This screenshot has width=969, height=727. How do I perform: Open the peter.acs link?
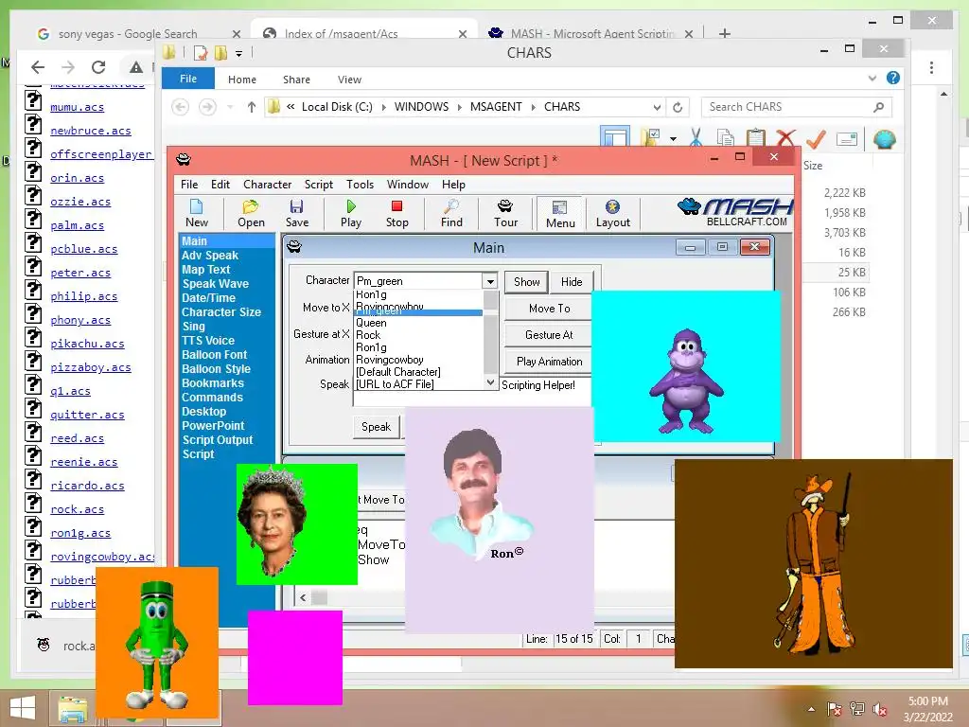coord(80,273)
